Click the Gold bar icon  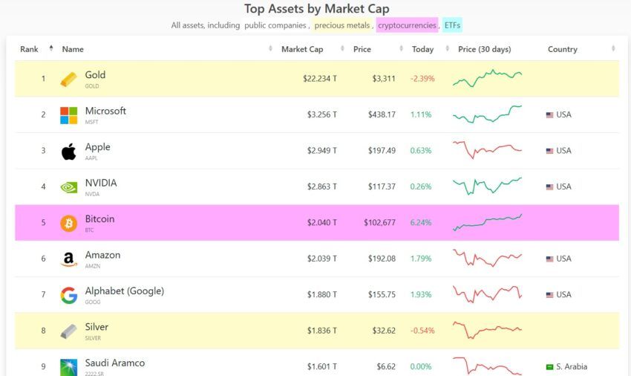[68, 79]
